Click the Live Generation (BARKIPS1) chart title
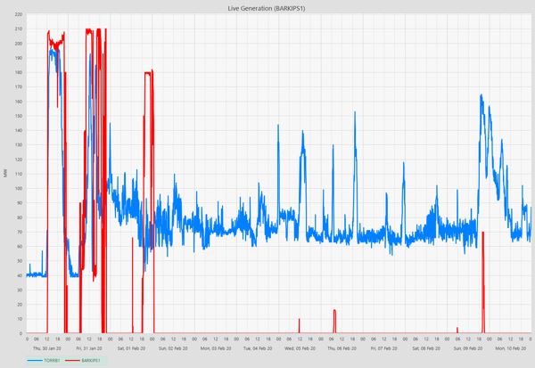535x368 pixels. 267,7
